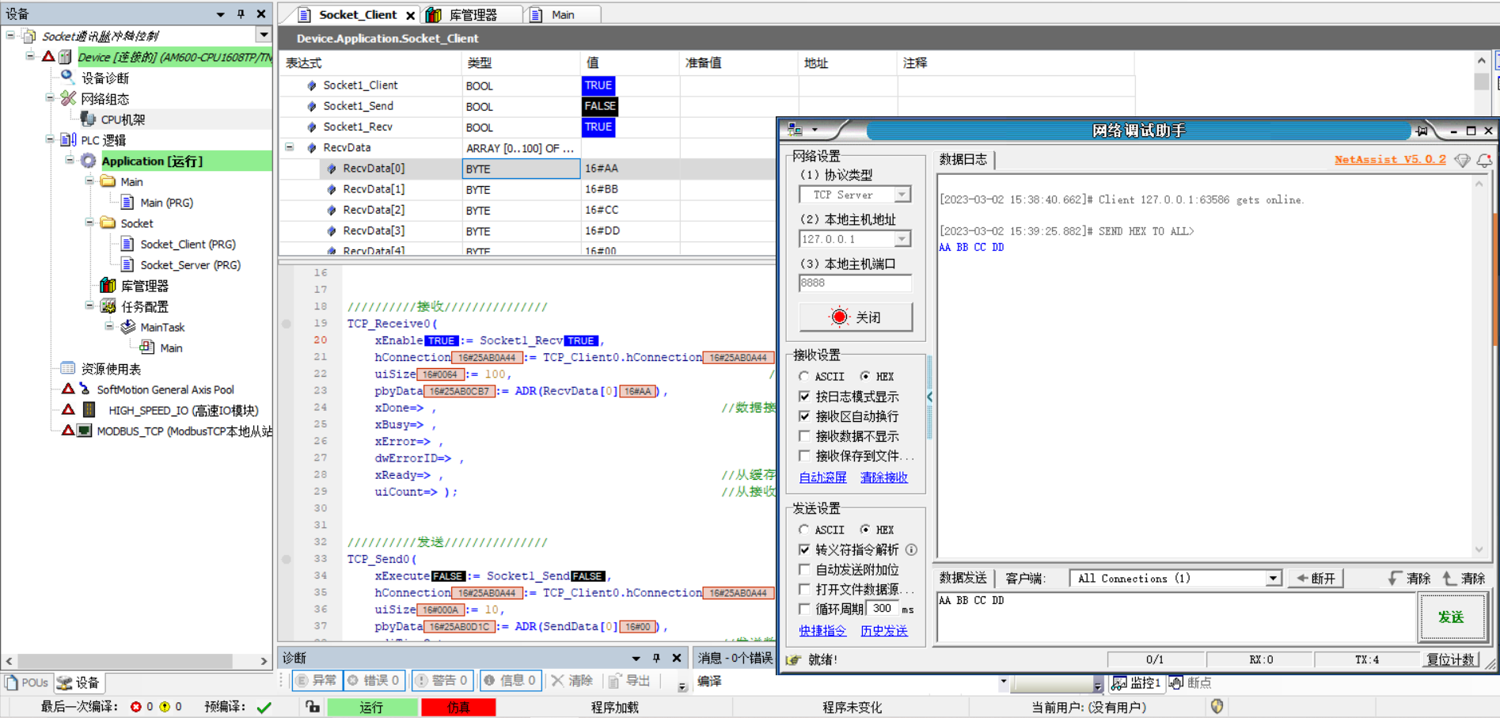Click the 自动滚屏 link
This screenshot has width=1500, height=718.
[822, 477]
